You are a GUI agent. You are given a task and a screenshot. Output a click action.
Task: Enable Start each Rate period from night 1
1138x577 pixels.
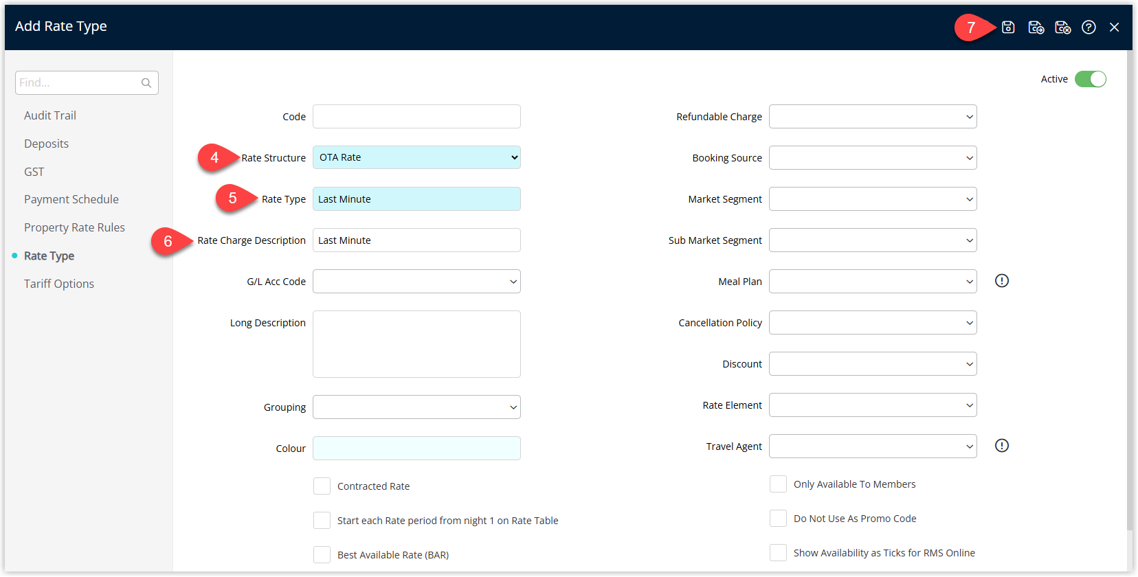coord(322,520)
